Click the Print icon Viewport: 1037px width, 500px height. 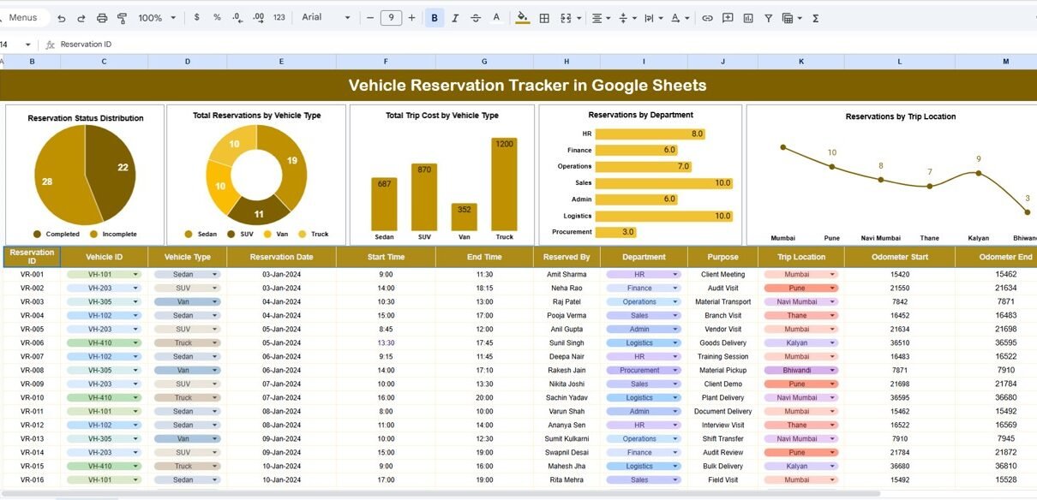pos(102,18)
